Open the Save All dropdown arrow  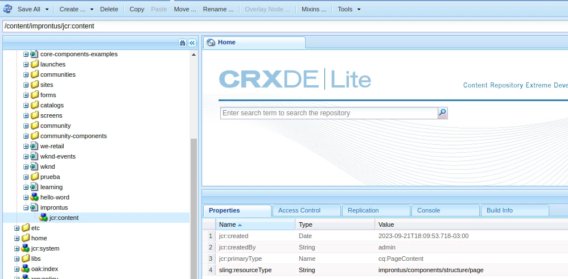coord(47,10)
